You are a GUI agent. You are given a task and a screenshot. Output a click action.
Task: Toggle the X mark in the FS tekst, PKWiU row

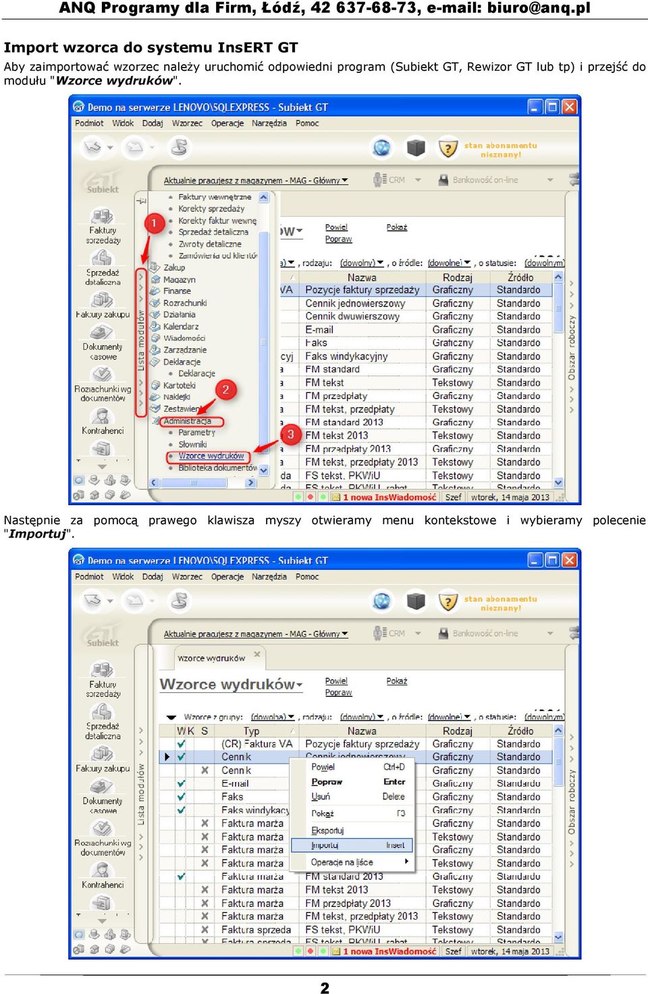pos(205,929)
